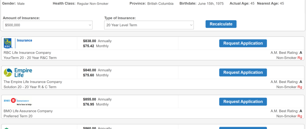Click the $76.95 Monthly premium
The image size is (306, 129).
96,104
